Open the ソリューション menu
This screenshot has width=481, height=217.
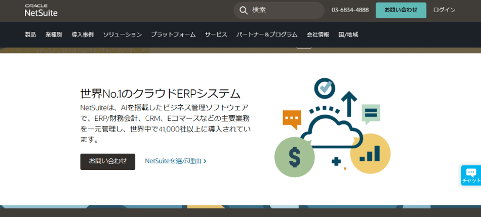click(123, 34)
